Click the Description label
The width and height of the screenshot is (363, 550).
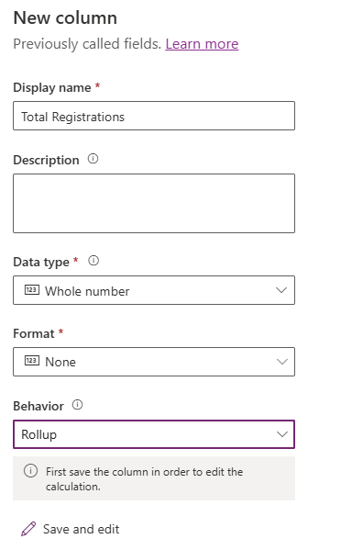(46, 160)
